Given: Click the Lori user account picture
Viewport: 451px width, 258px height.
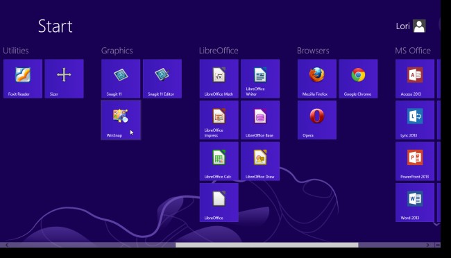Looking at the screenshot, I should (x=419, y=26).
